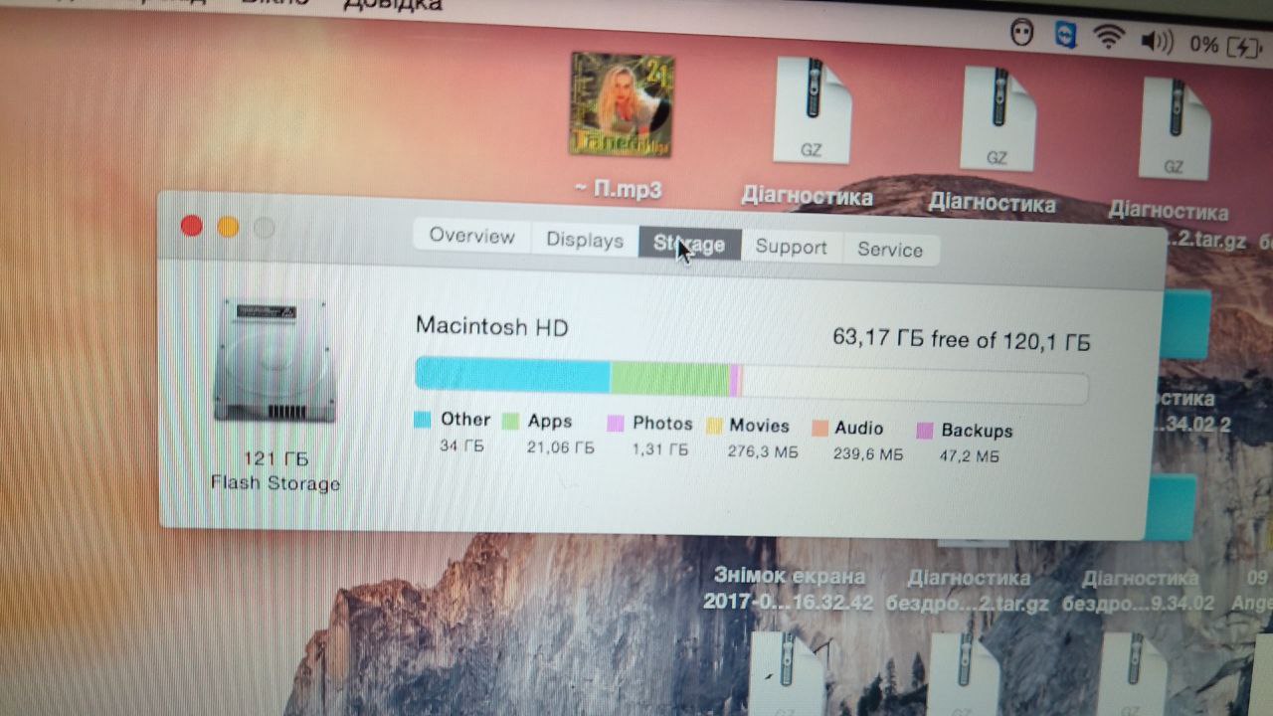Click the purple Backups legend swatch
The image size is (1273, 716).
point(925,431)
